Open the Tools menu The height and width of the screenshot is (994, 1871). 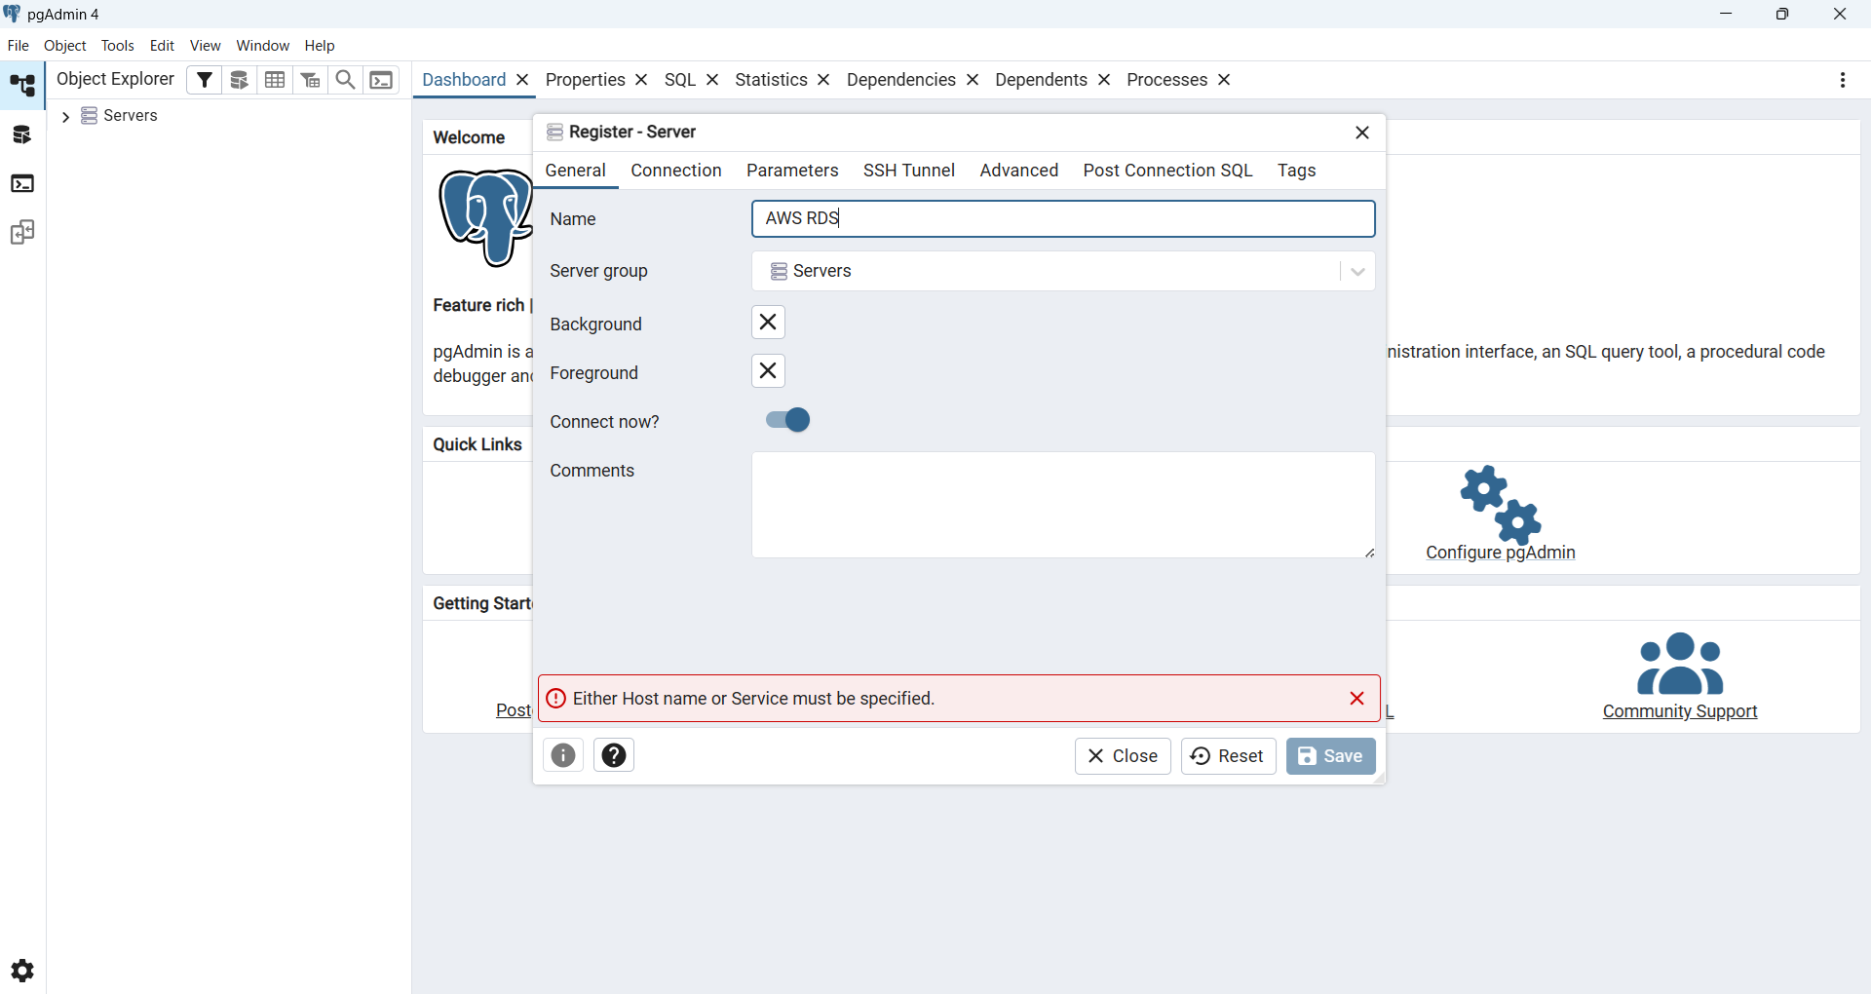click(117, 46)
